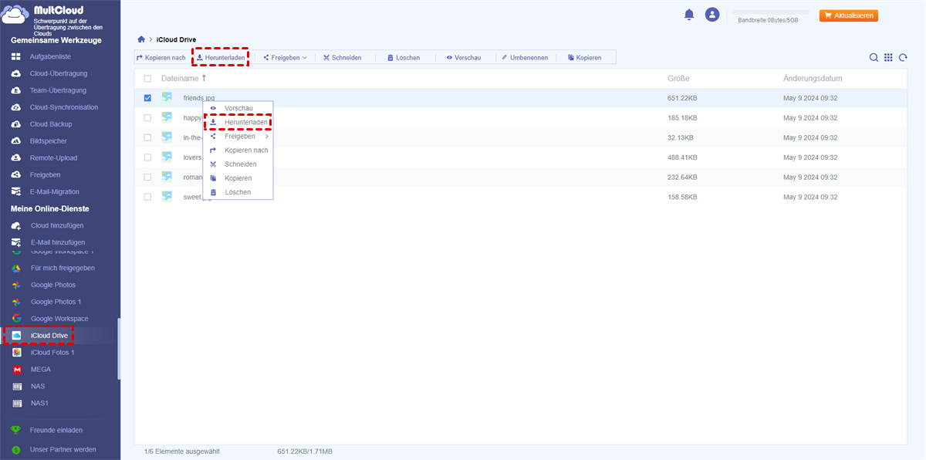Click Kopieren toolbar button
Screen dimensions: 926x460
[x=584, y=58]
